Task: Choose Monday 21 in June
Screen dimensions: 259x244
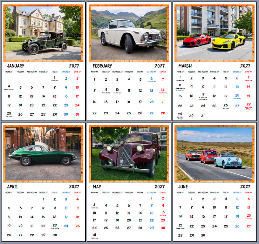Action: pyautogui.click(x=180, y=225)
